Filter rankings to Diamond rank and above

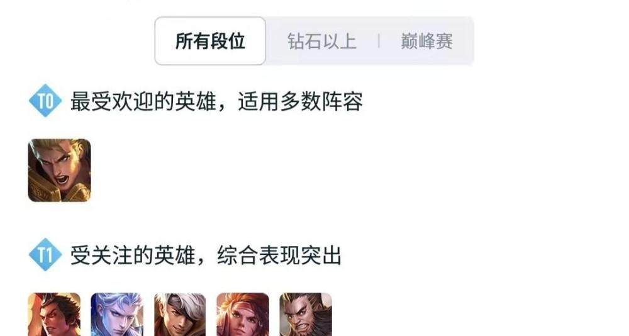pos(321,42)
